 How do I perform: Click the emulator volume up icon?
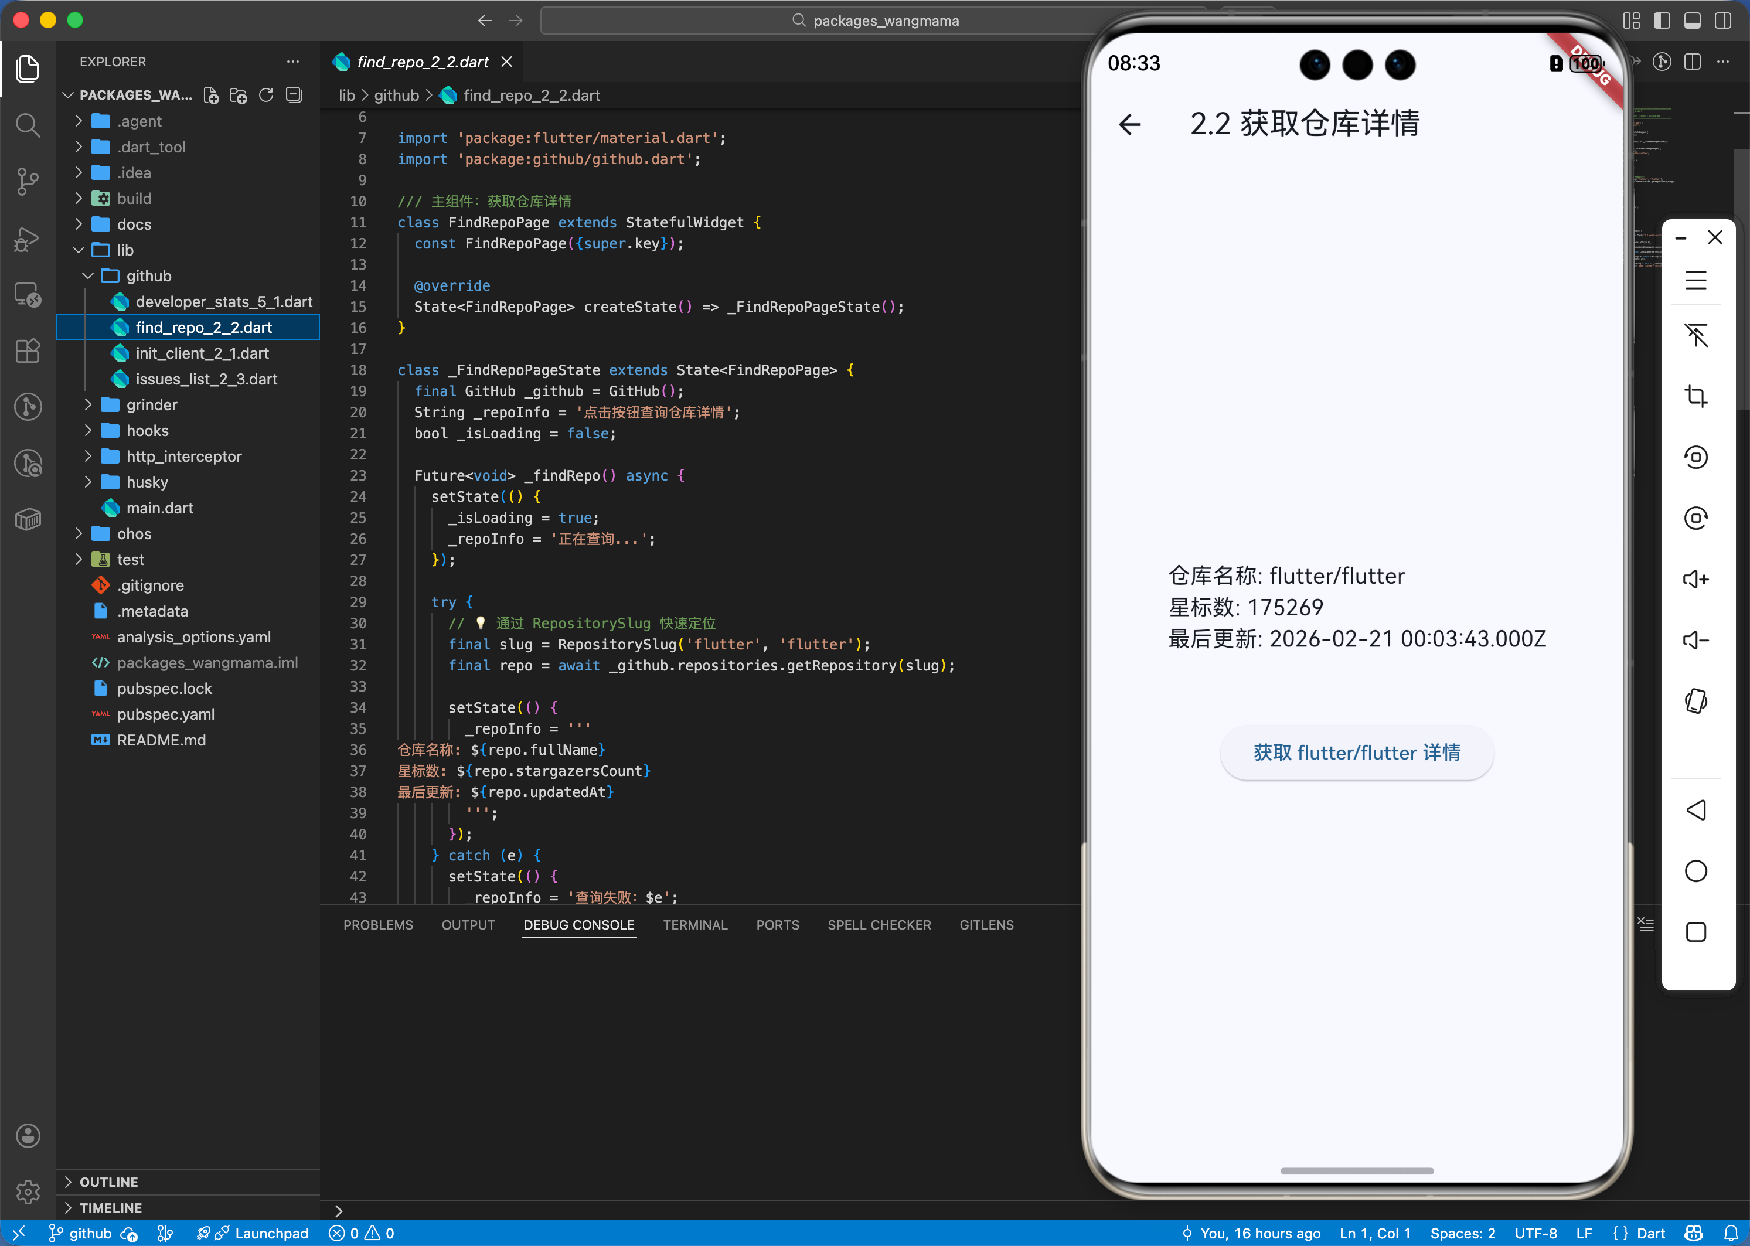tap(1695, 579)
